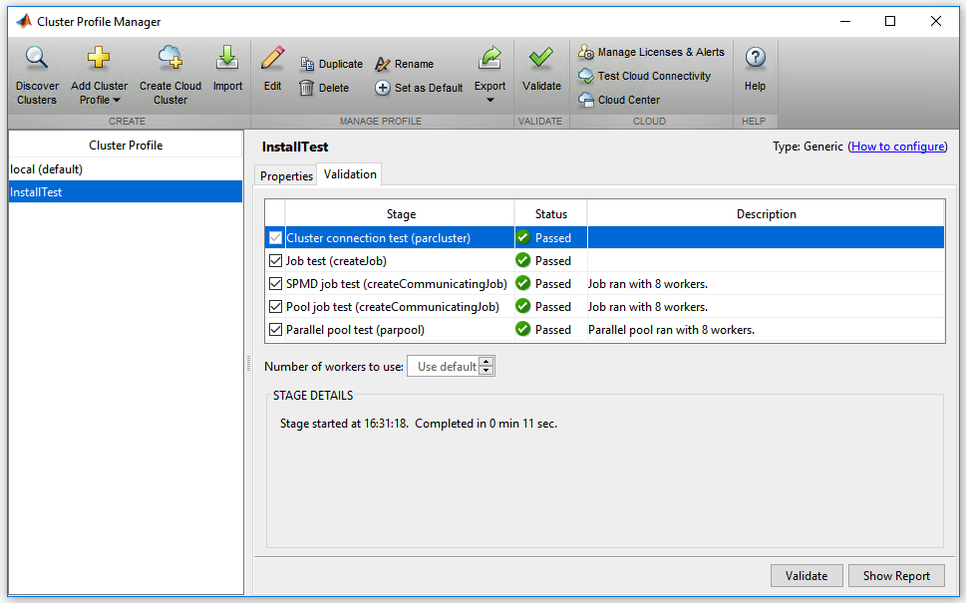Click the Discover Clusters magnifier icon

(37, 59)
